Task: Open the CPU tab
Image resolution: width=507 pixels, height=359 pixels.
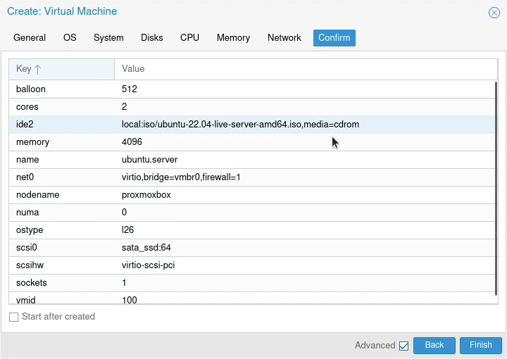Action: (x=189, y=38)
